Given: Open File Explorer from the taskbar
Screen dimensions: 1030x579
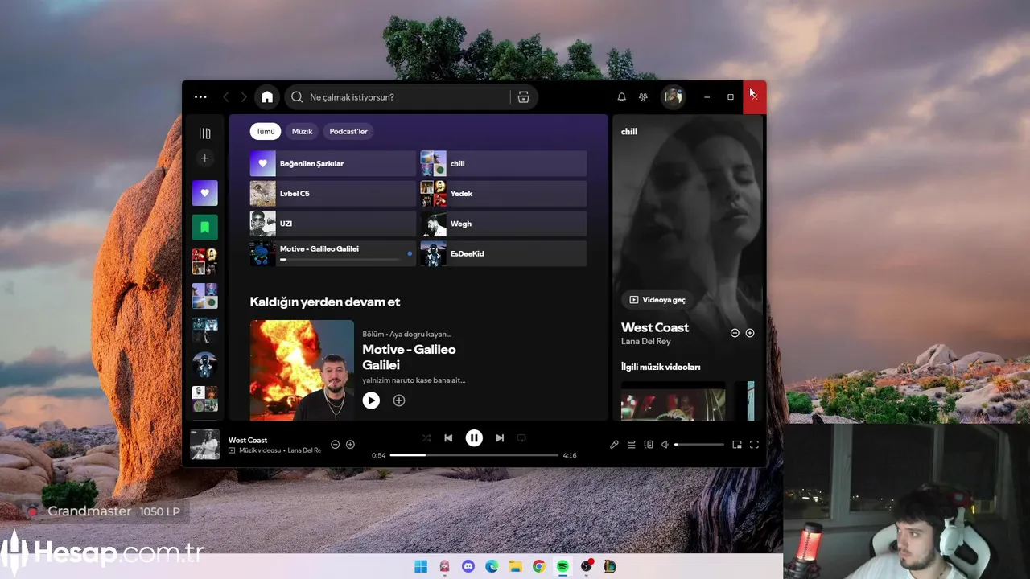Looking at the screenshot, I should 515,567.
